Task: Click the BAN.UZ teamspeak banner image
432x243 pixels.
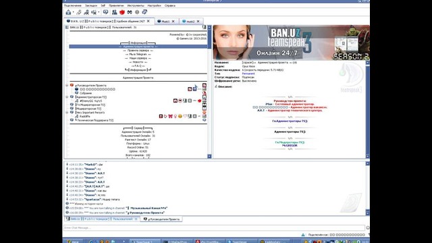Action: click(291, 43)
